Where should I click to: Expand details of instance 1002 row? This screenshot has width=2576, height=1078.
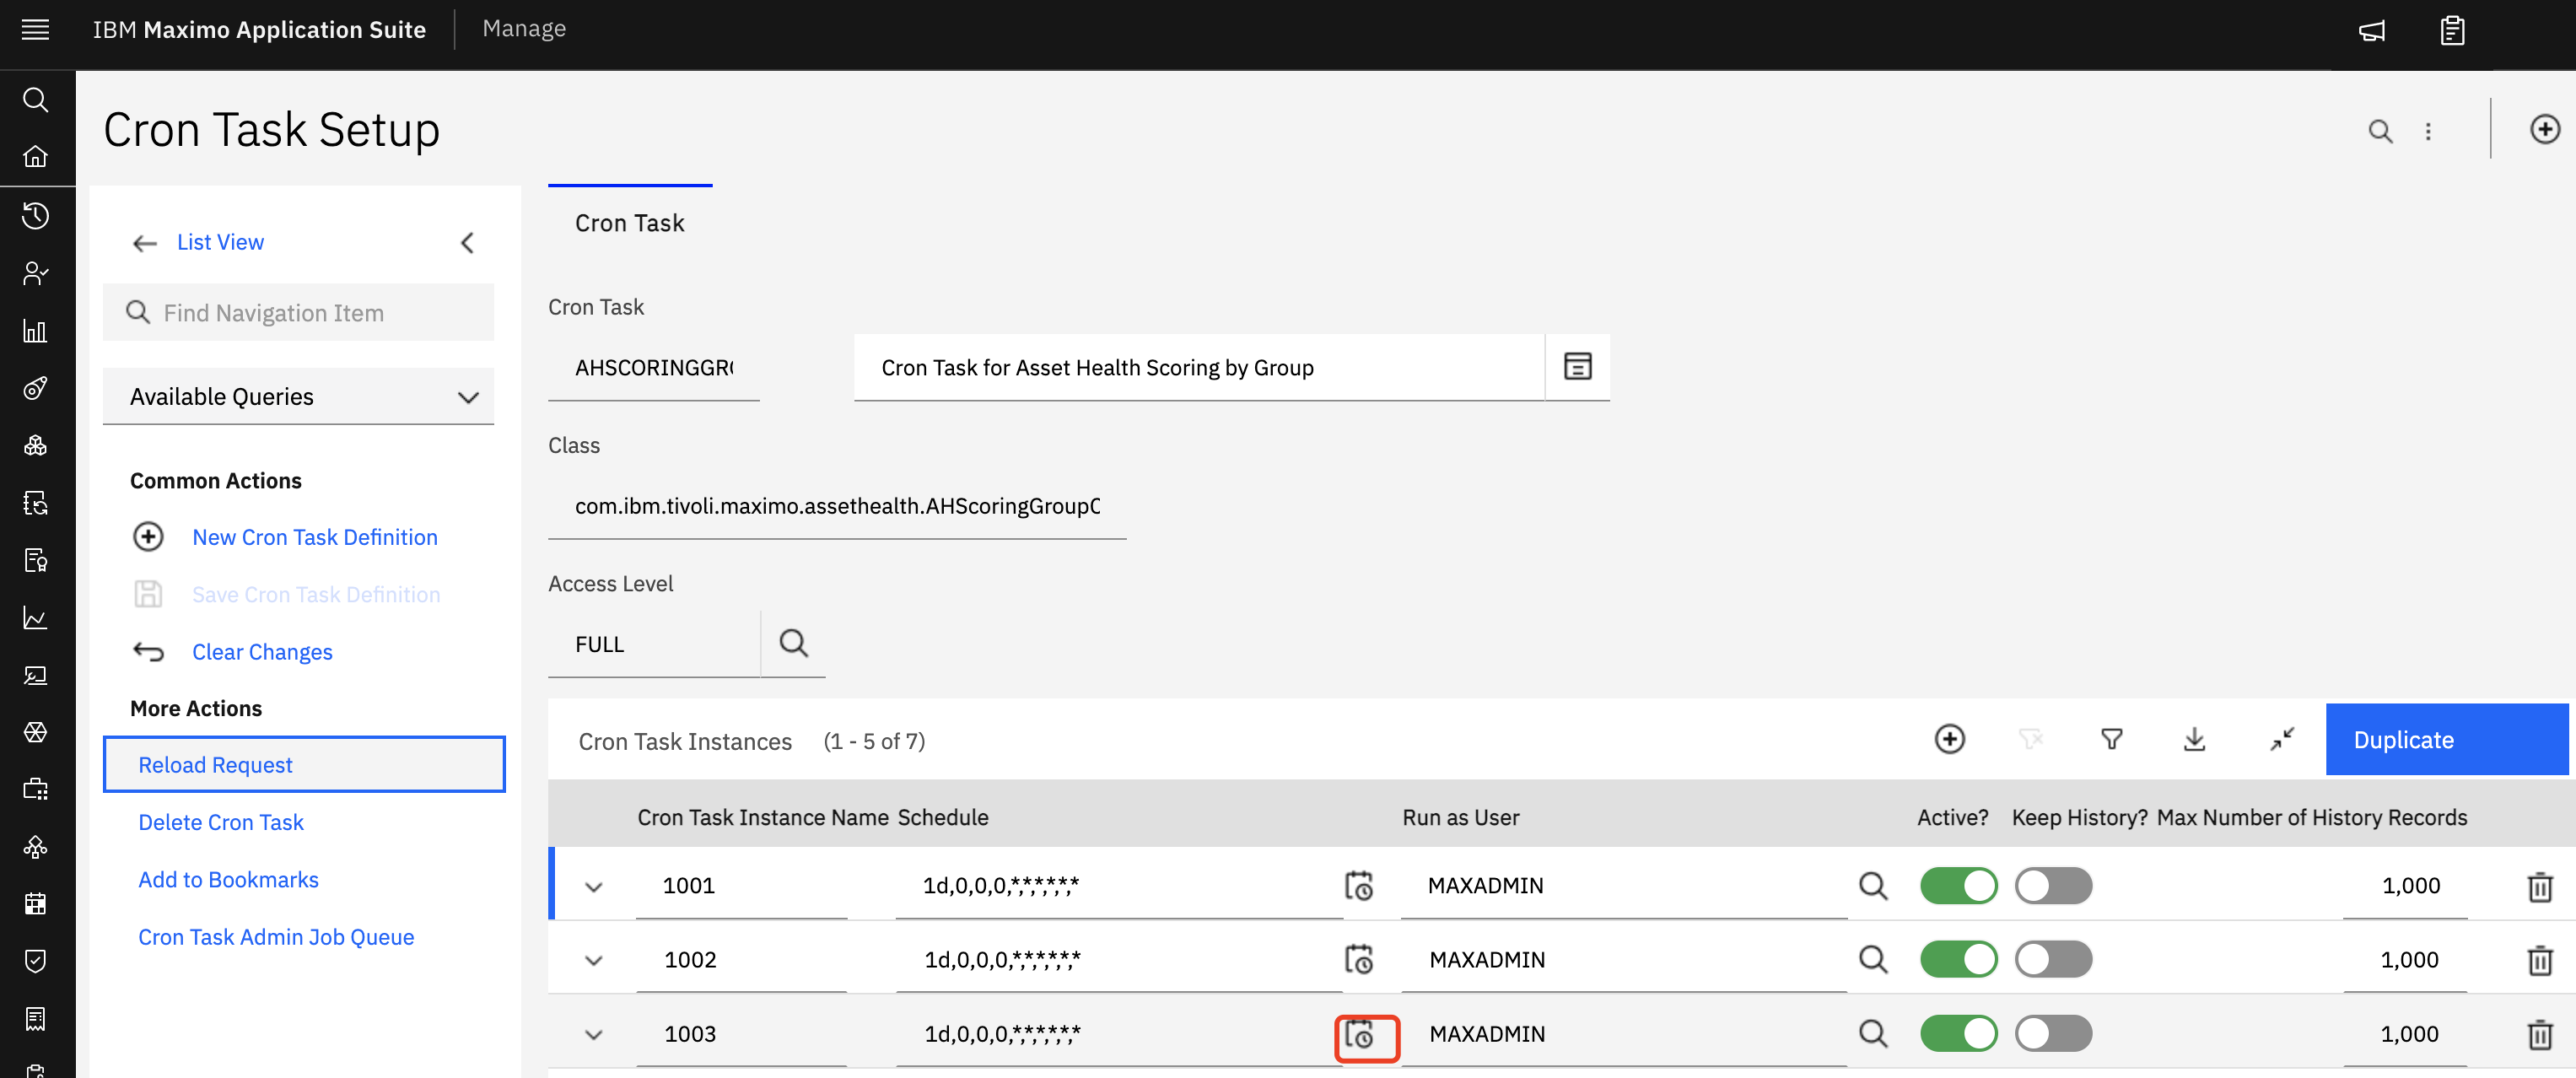(x=593, y=961)
